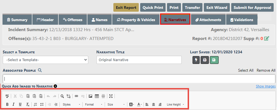Viewport: 277px width, 110px height.
Task: Click the Submit for Approval button
Action: 252,7
